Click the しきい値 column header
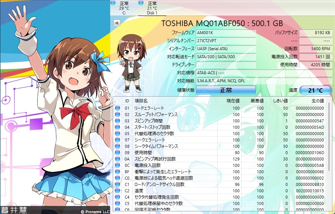This screenshot has width=335, height=214. [x=278, y=101]
